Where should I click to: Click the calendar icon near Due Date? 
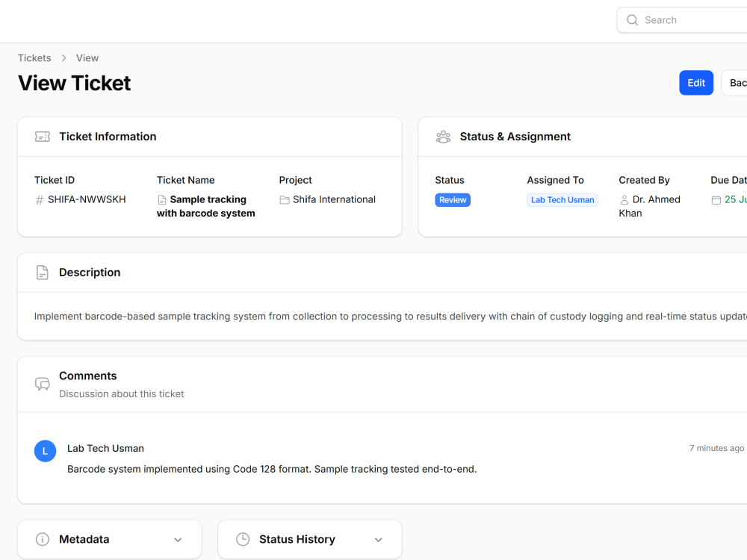tap(716, 200)
